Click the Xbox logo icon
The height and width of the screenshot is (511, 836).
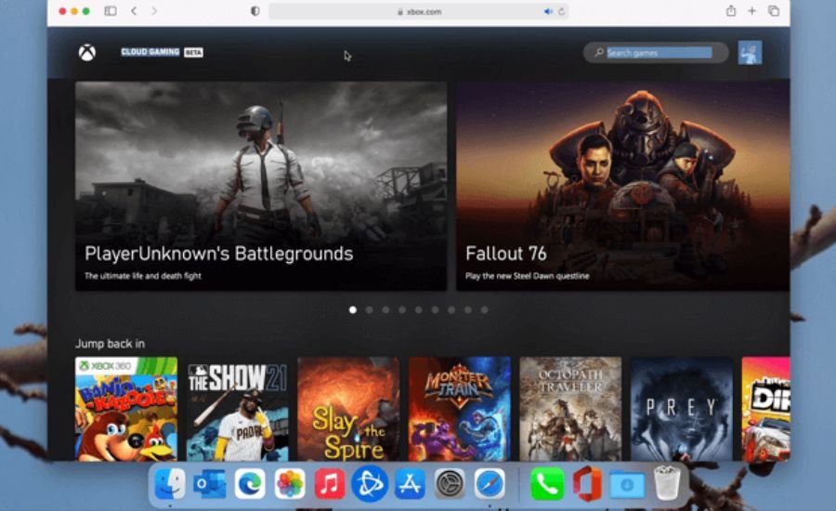pyautogui.click(x=87, y=52)
